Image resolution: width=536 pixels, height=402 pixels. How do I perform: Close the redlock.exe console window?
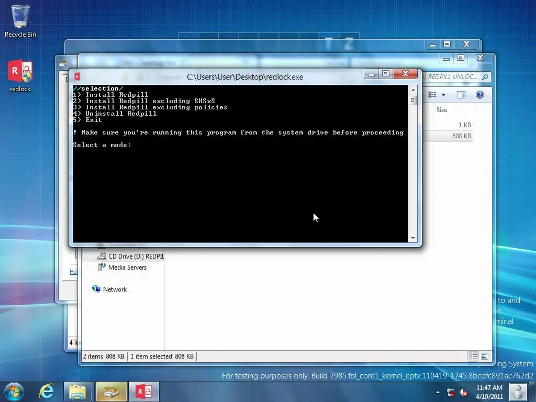point(405,73)
